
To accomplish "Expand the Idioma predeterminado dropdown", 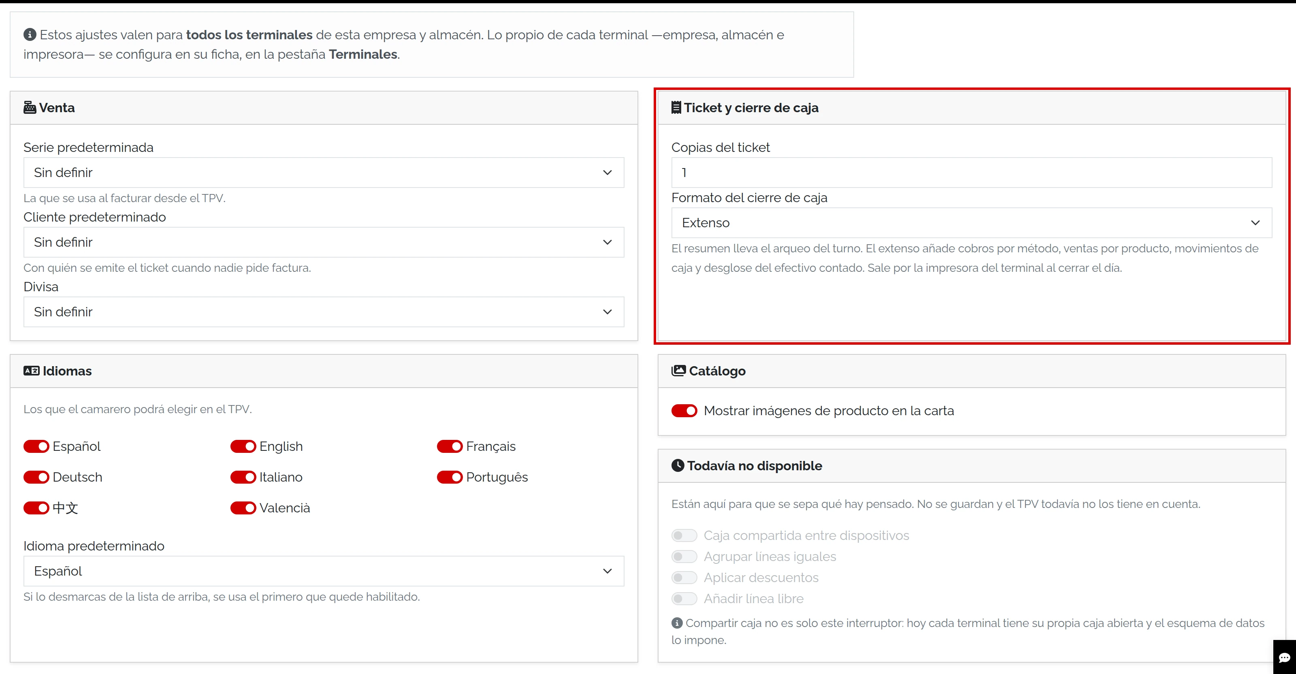I will (324, 571).
